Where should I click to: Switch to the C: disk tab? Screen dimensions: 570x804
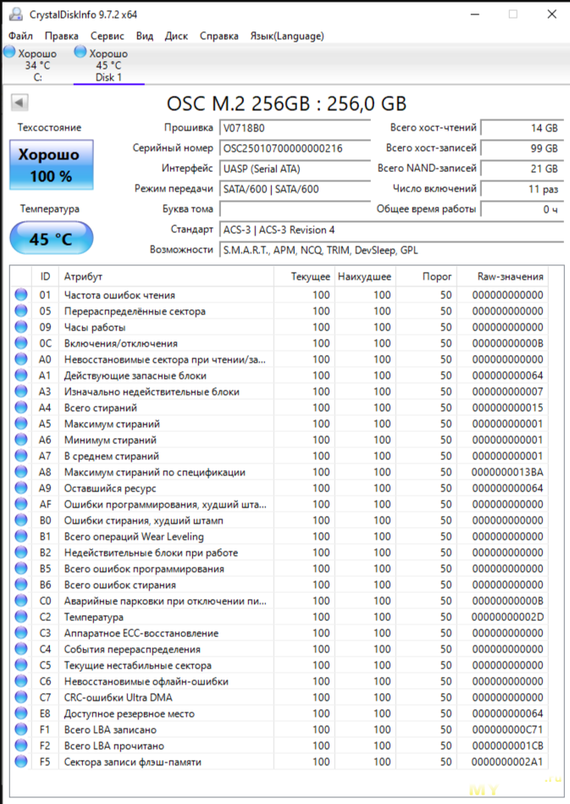[30, 65]
